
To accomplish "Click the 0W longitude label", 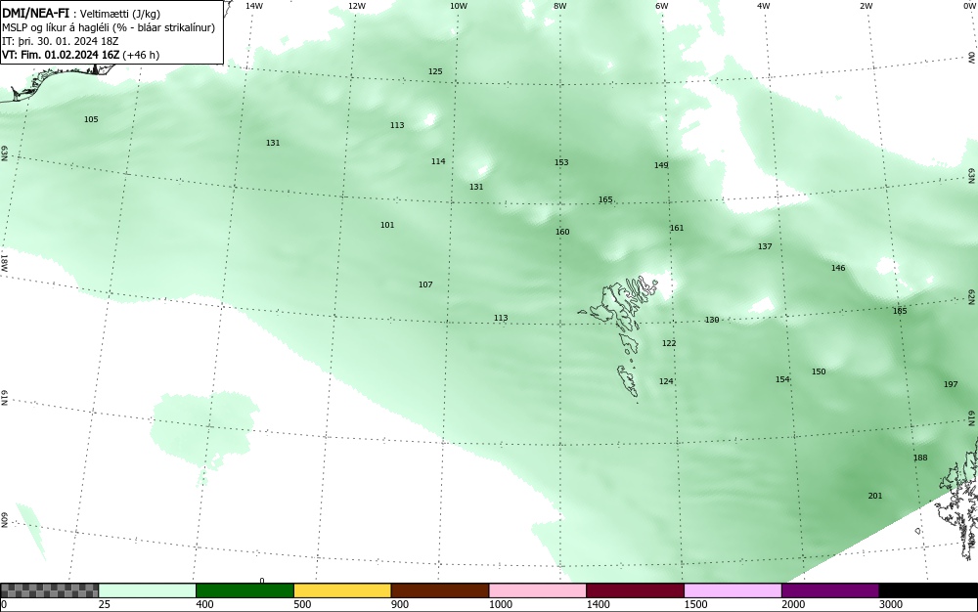I will coord(968,6).
